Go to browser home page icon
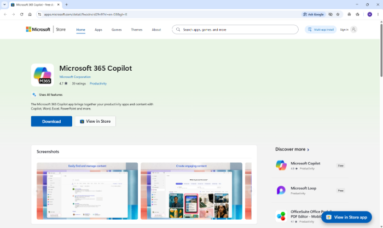Viewport: 383px width, 228px height. [x=30, y=14]
